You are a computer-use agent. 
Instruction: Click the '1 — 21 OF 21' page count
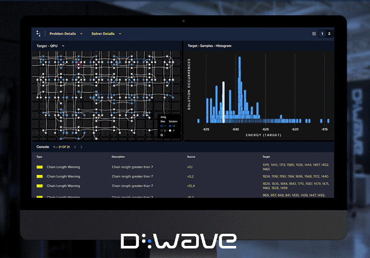(x=61, y=147)
